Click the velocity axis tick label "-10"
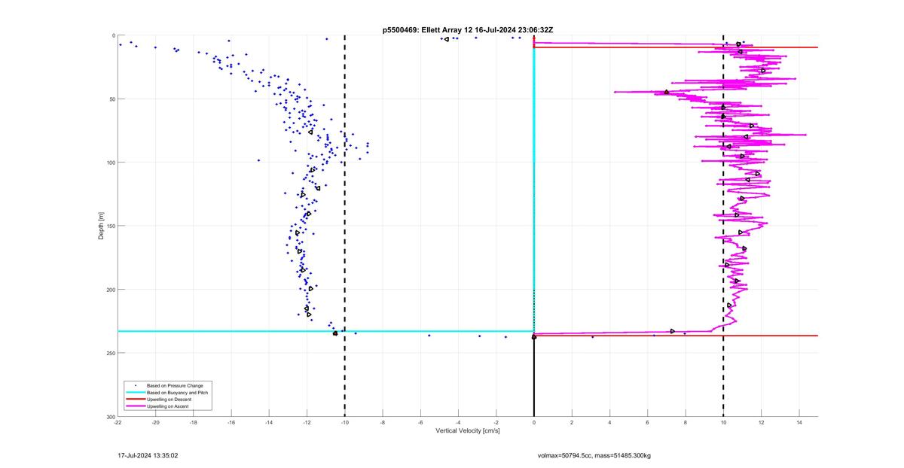The height and width of the screenshot is (468, 904). point(345,424)
